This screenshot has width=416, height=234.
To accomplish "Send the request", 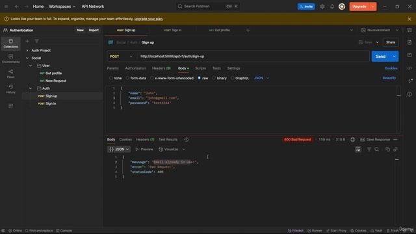I will click(x=380, y=57).
